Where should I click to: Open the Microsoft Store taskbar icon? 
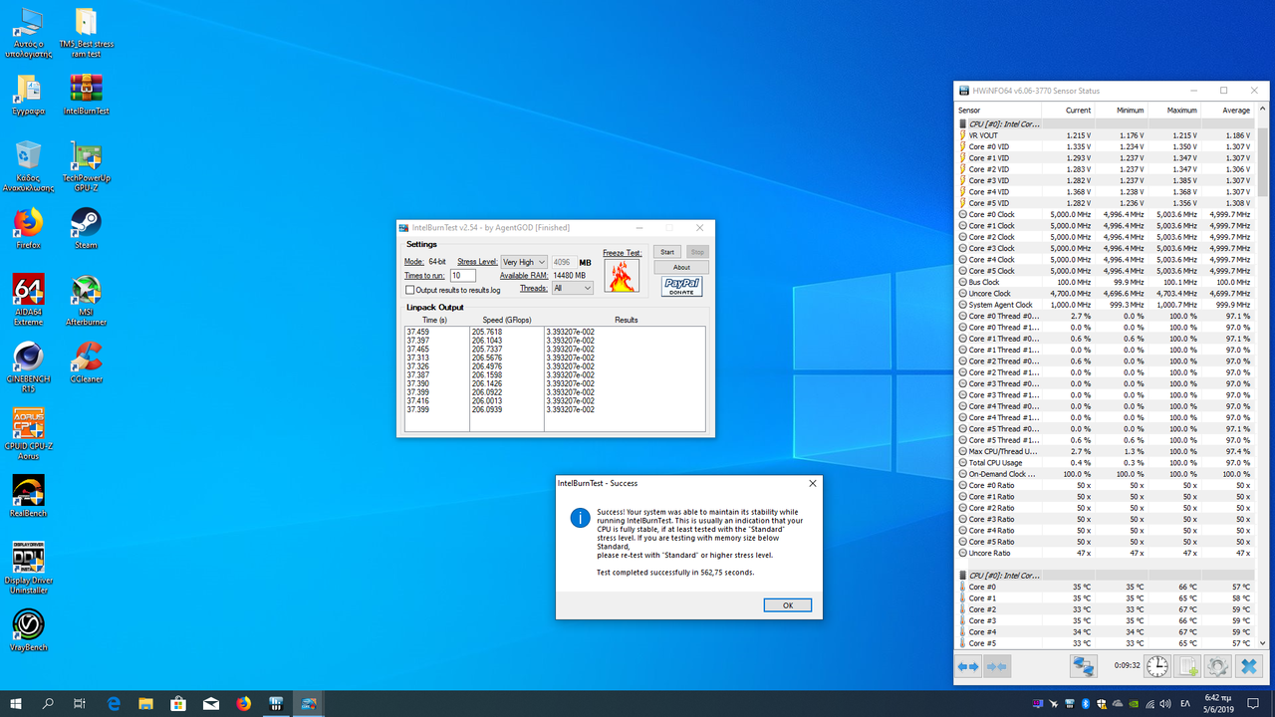coord(178,703)
